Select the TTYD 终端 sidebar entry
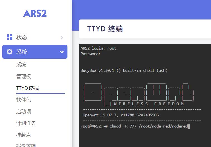This screenshot has width=211, height=147. [x=28, y=88]
